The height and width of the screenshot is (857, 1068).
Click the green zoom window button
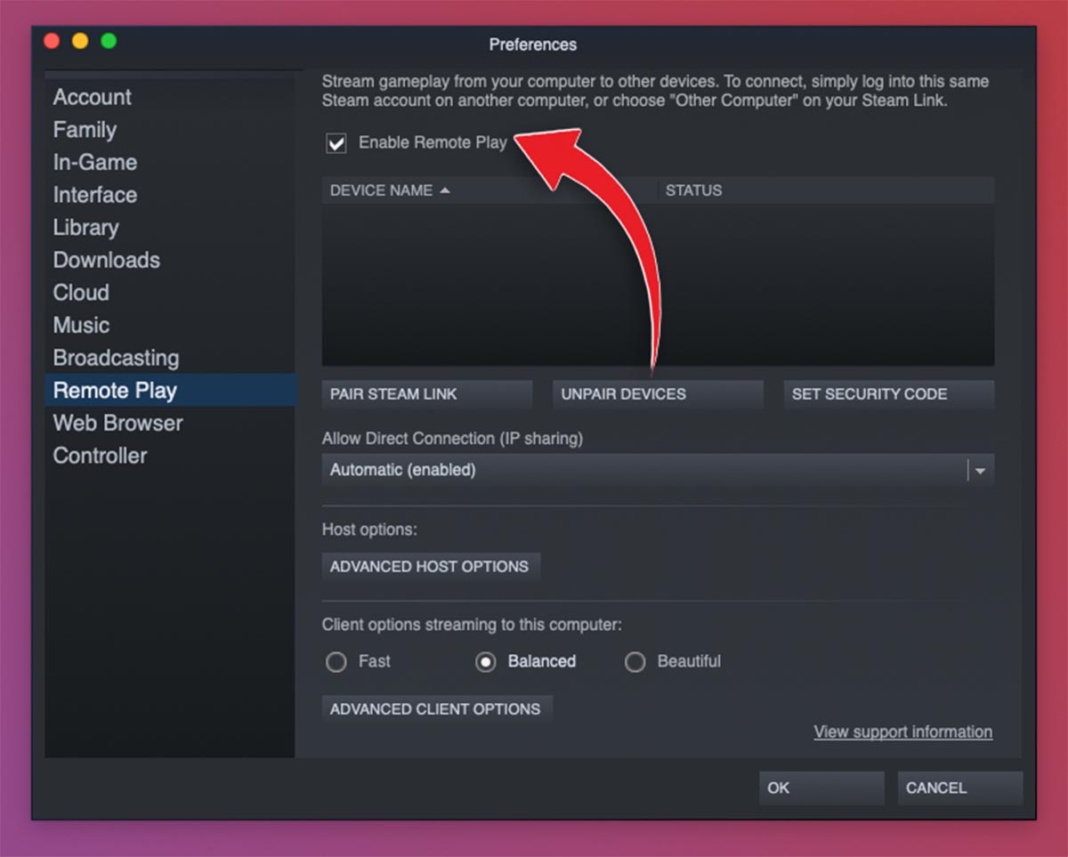point(109,41)
